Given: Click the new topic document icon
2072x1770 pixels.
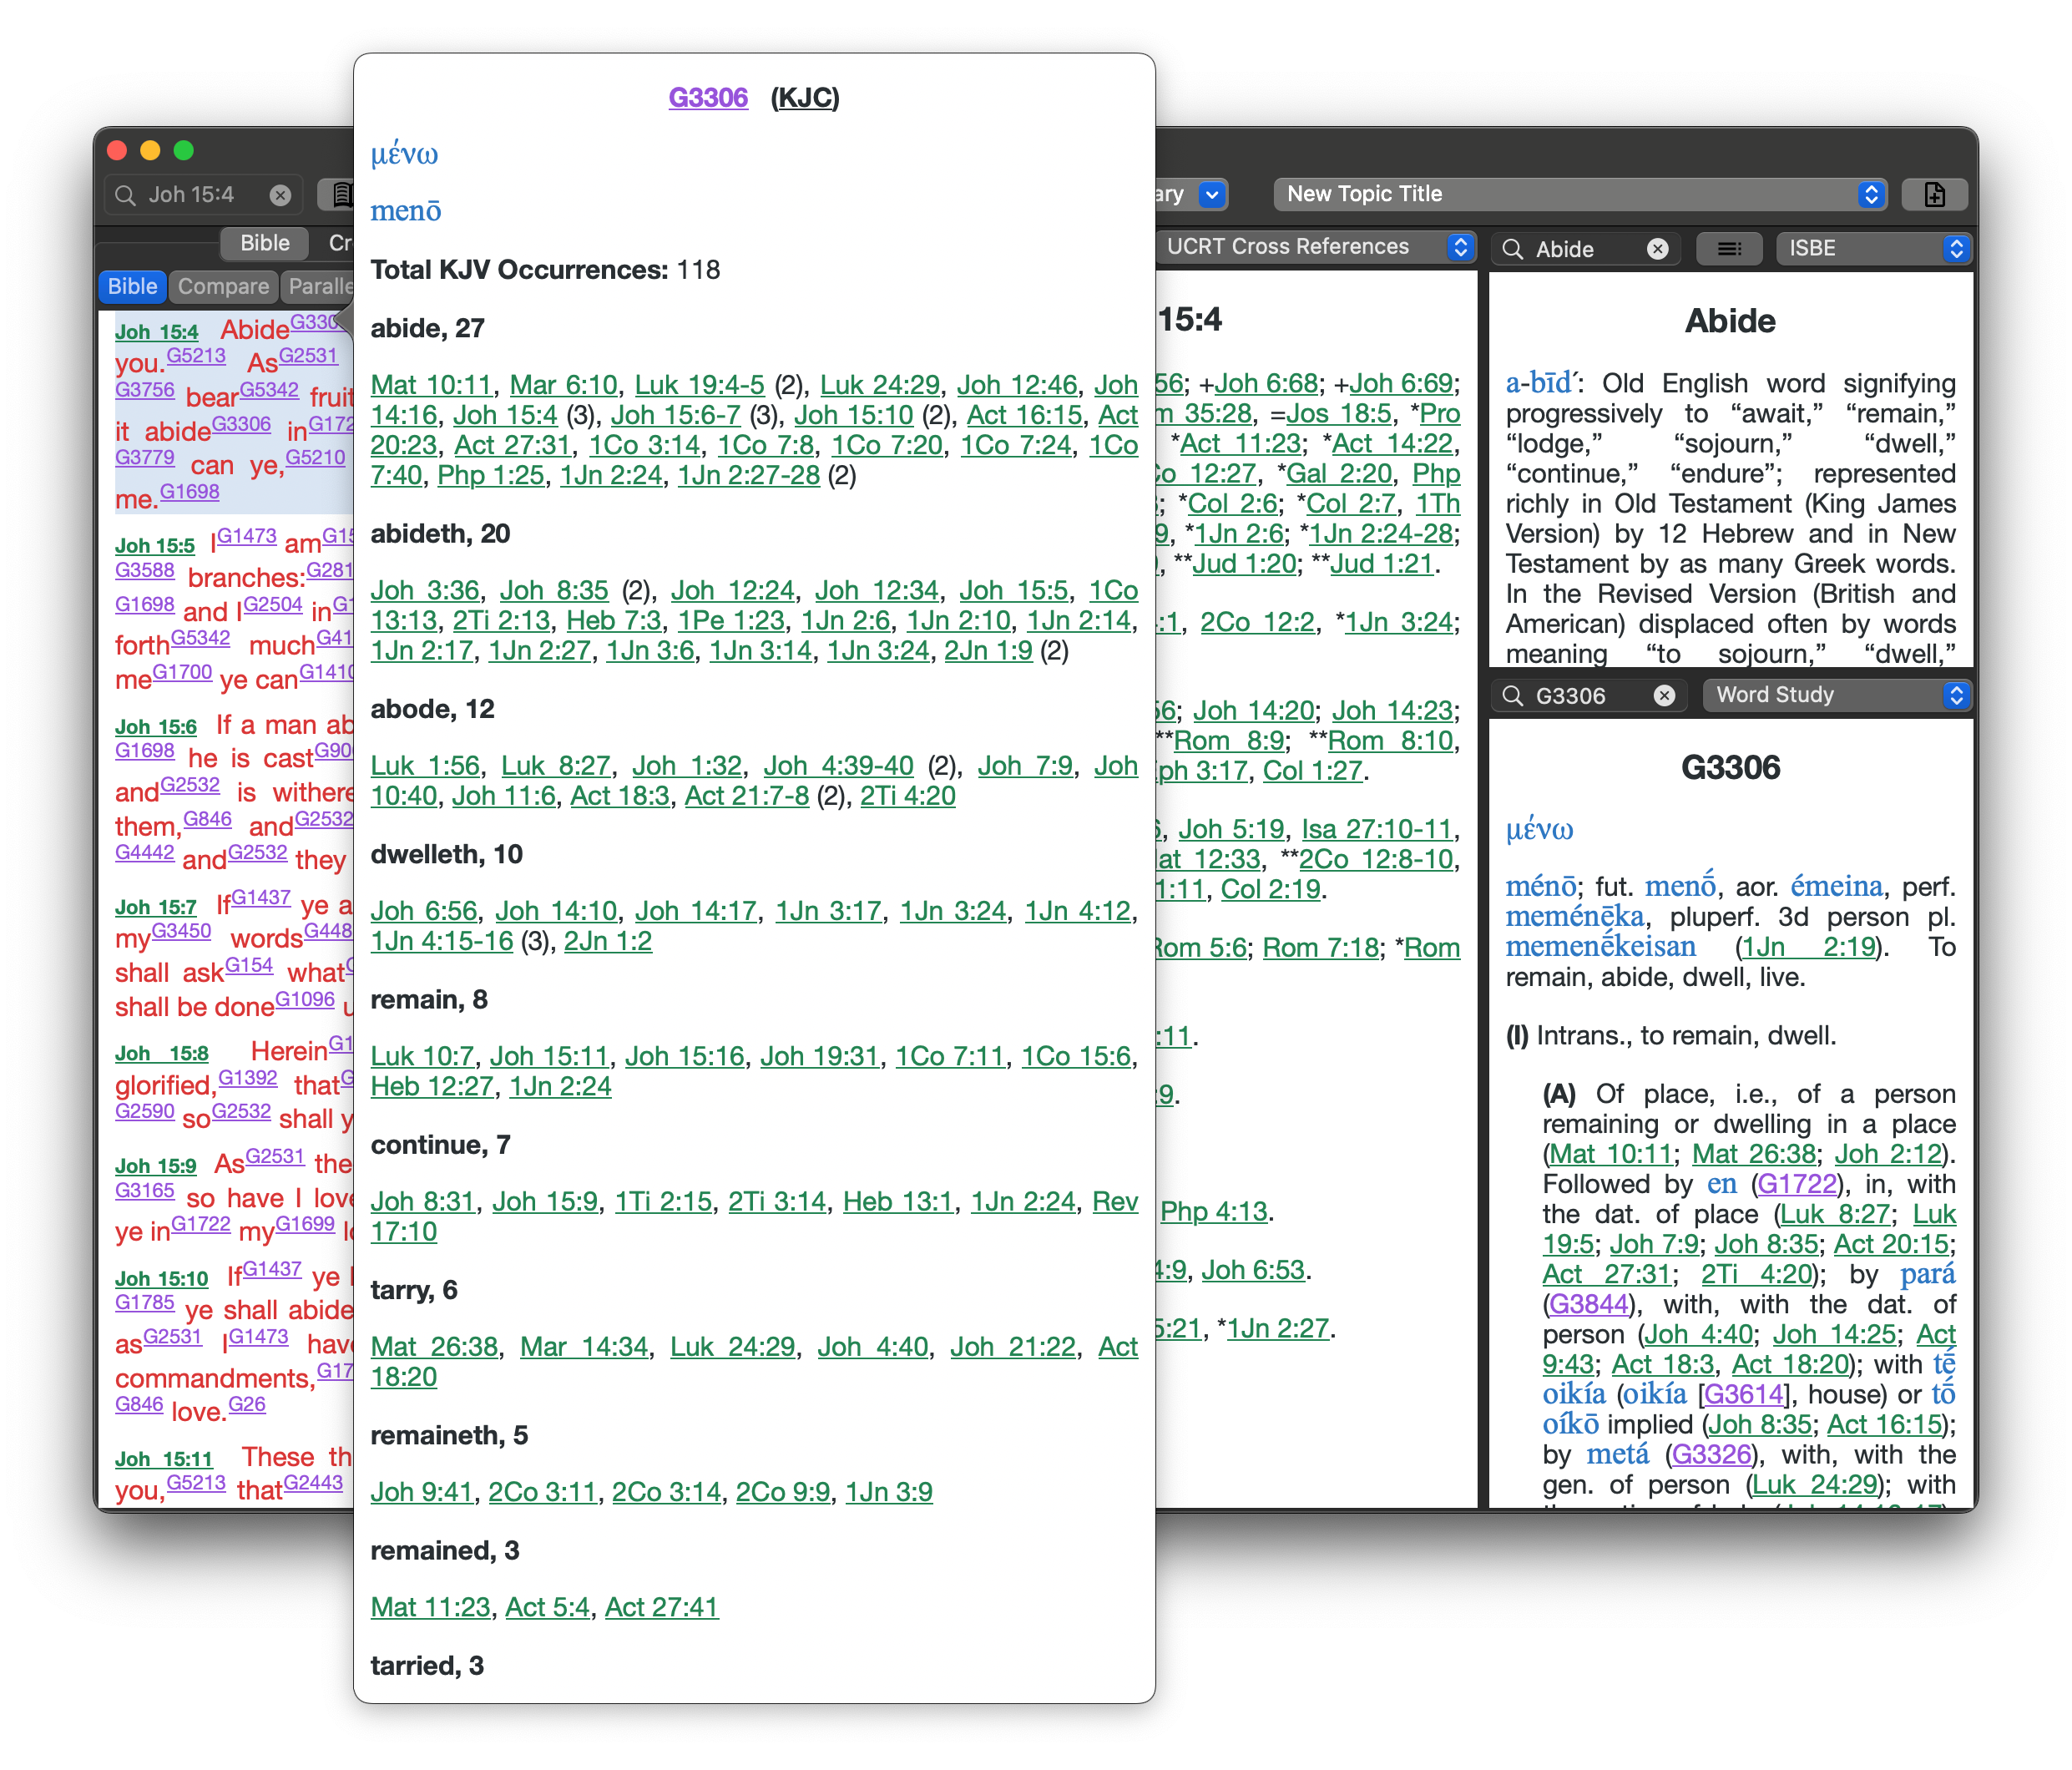Looking at the screenshot, I should [x=1934, y=194].
